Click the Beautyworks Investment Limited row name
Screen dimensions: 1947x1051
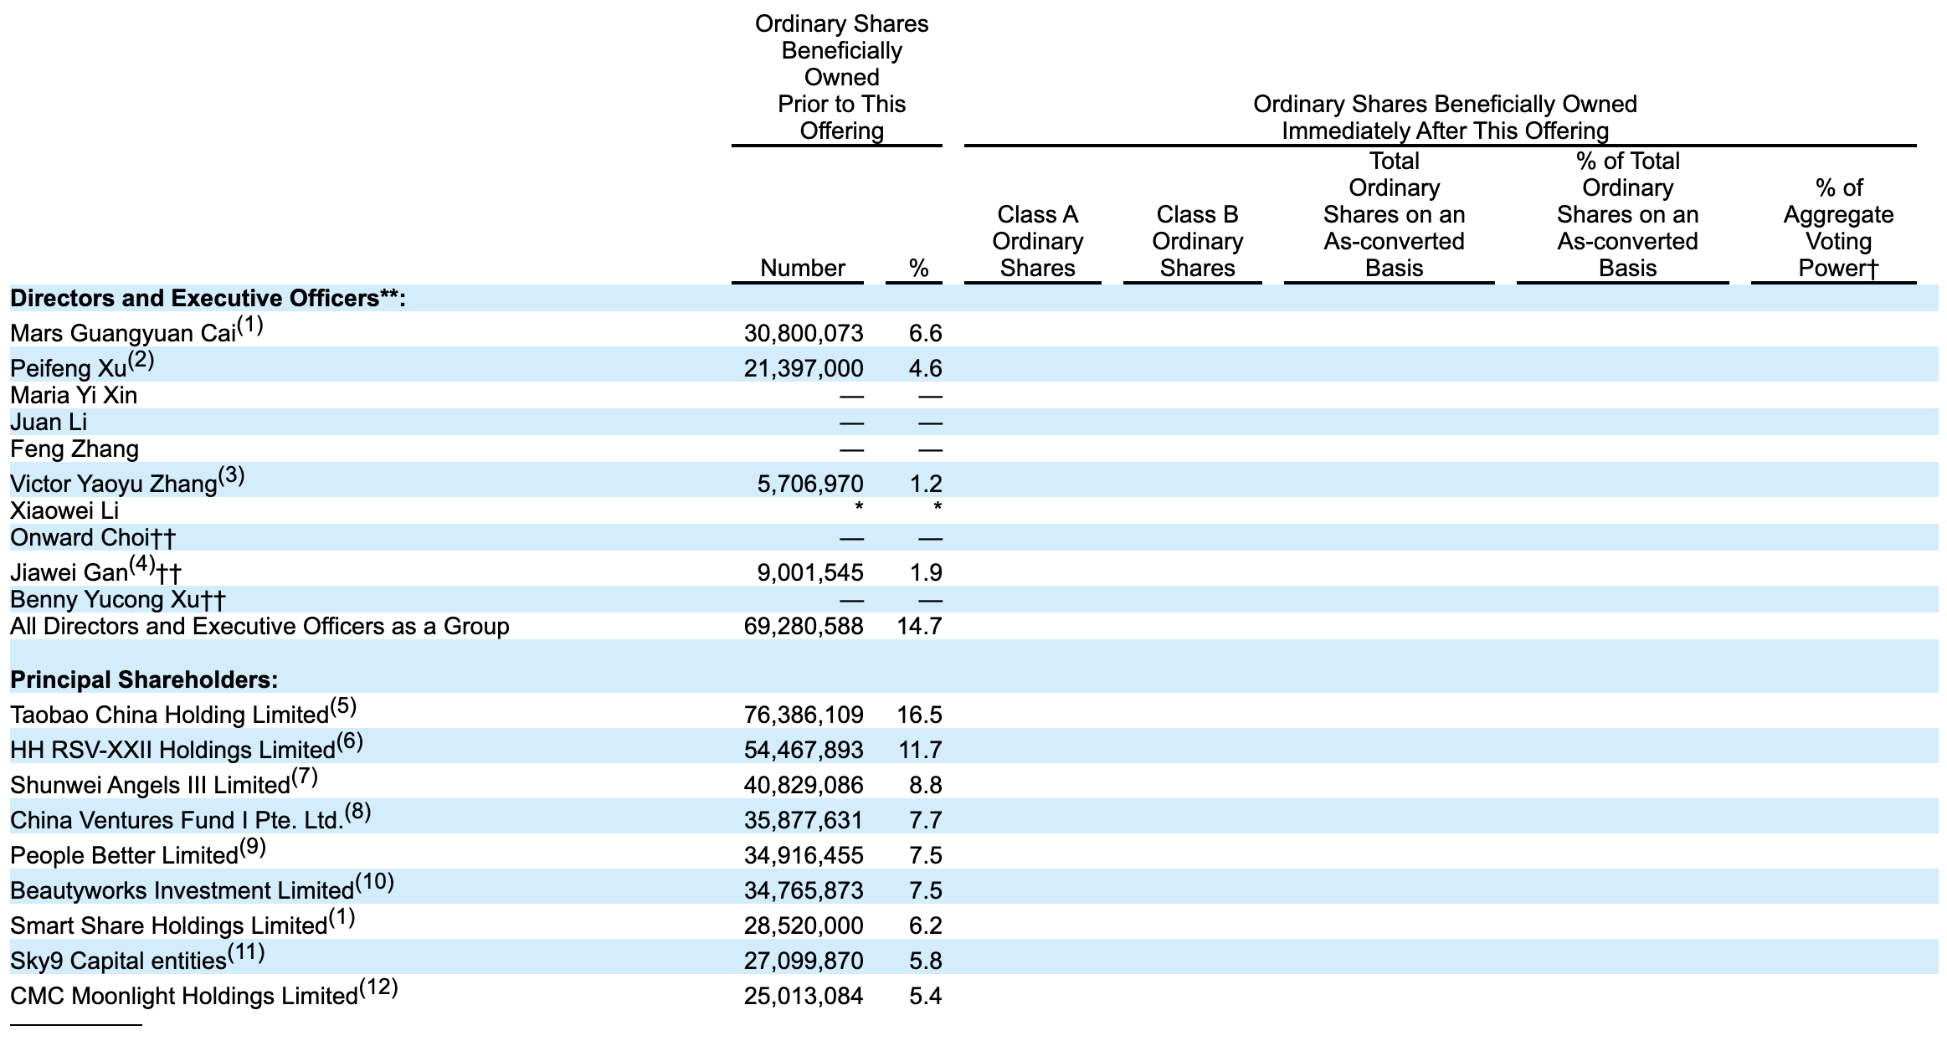(182, 891)
